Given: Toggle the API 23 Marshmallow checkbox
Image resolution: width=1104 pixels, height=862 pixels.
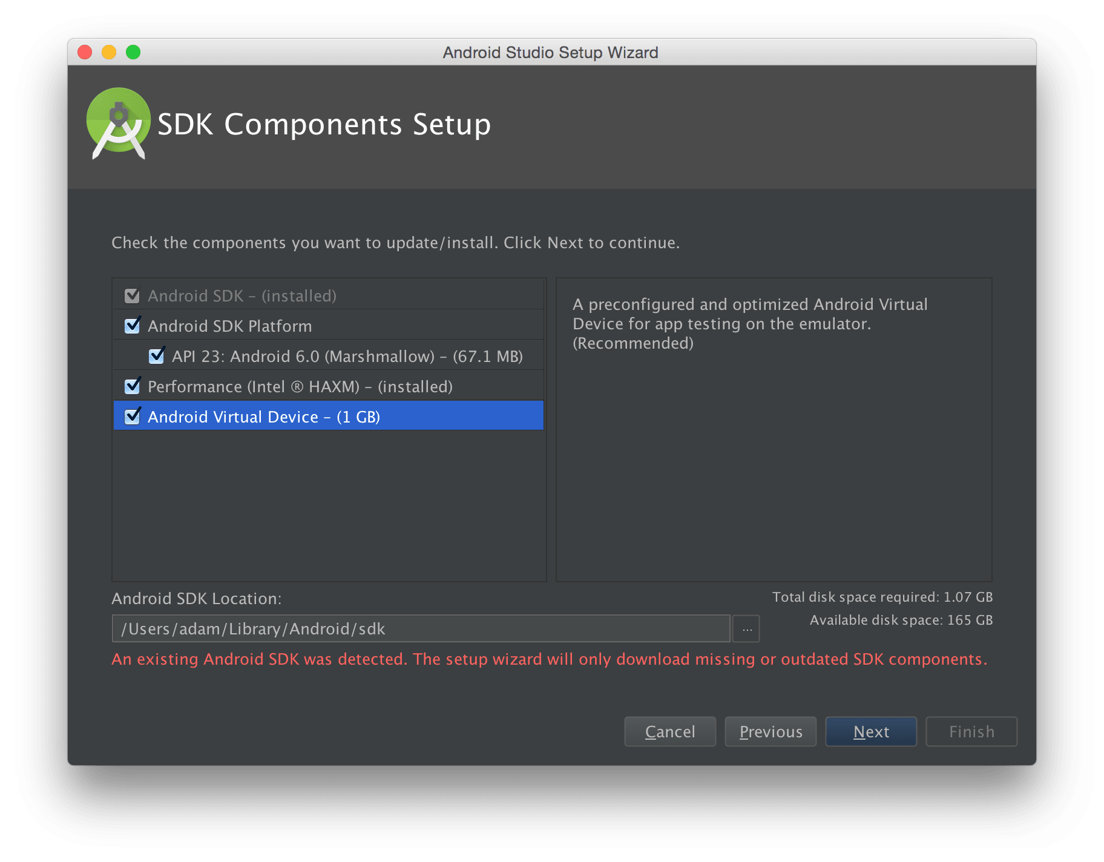Looking at the screenshot, I should click(156, 356).
